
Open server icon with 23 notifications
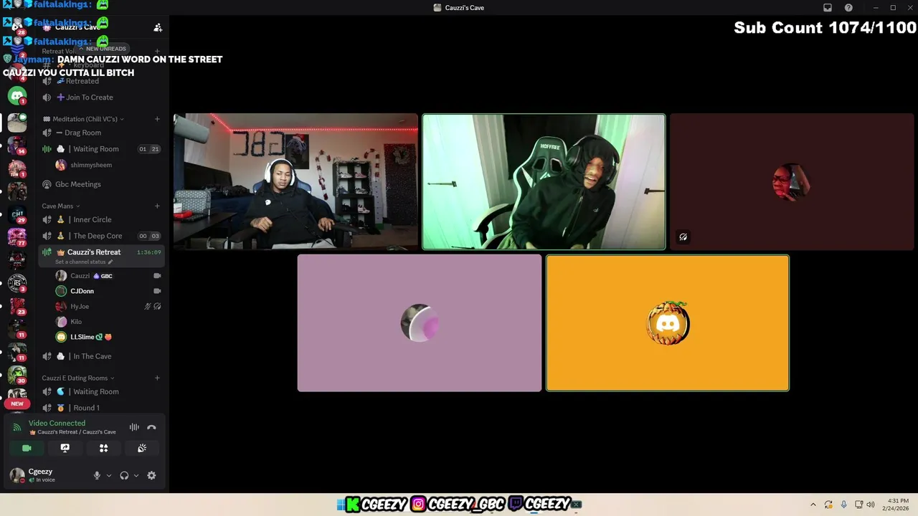pyautogui.click(x=17, y=306)
